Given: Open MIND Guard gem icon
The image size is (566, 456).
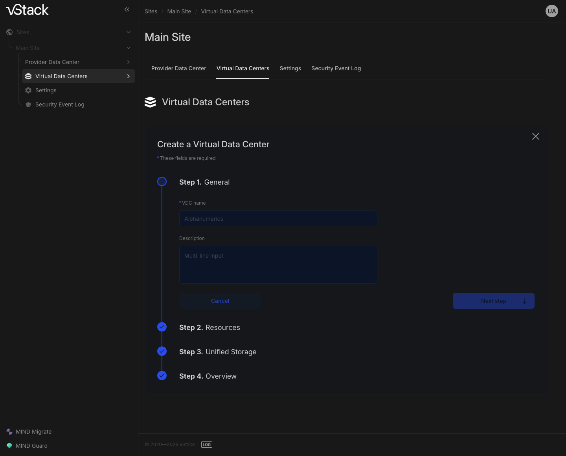Looking at the screenshot, I should click(x=9, y=446).
